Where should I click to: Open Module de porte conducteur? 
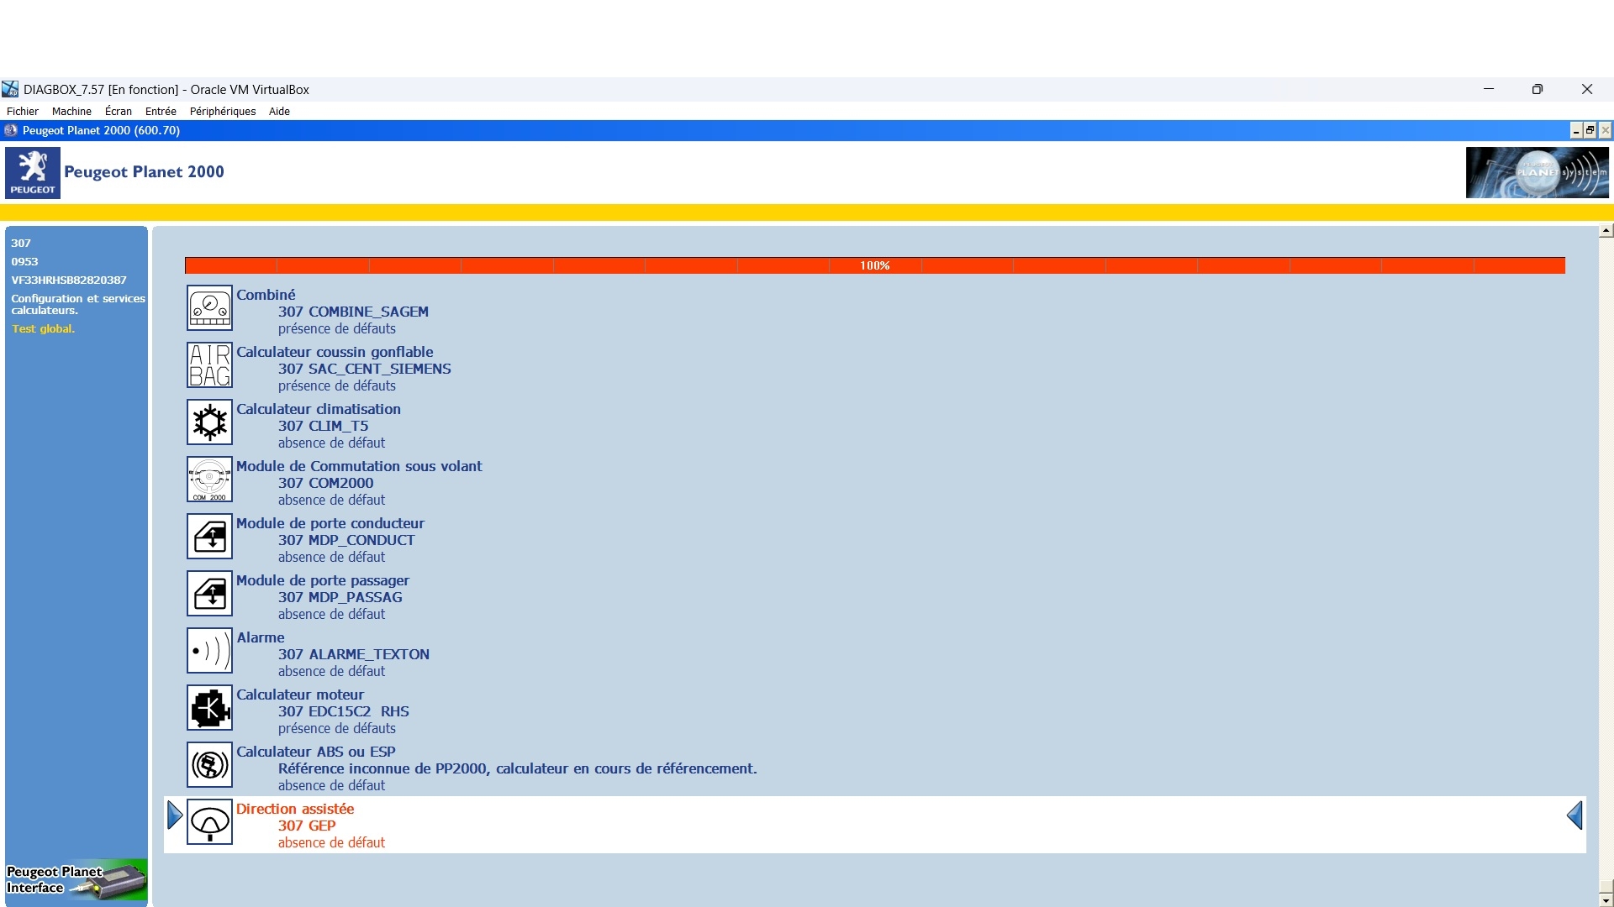pyautogui.click(x=330, y=523)
